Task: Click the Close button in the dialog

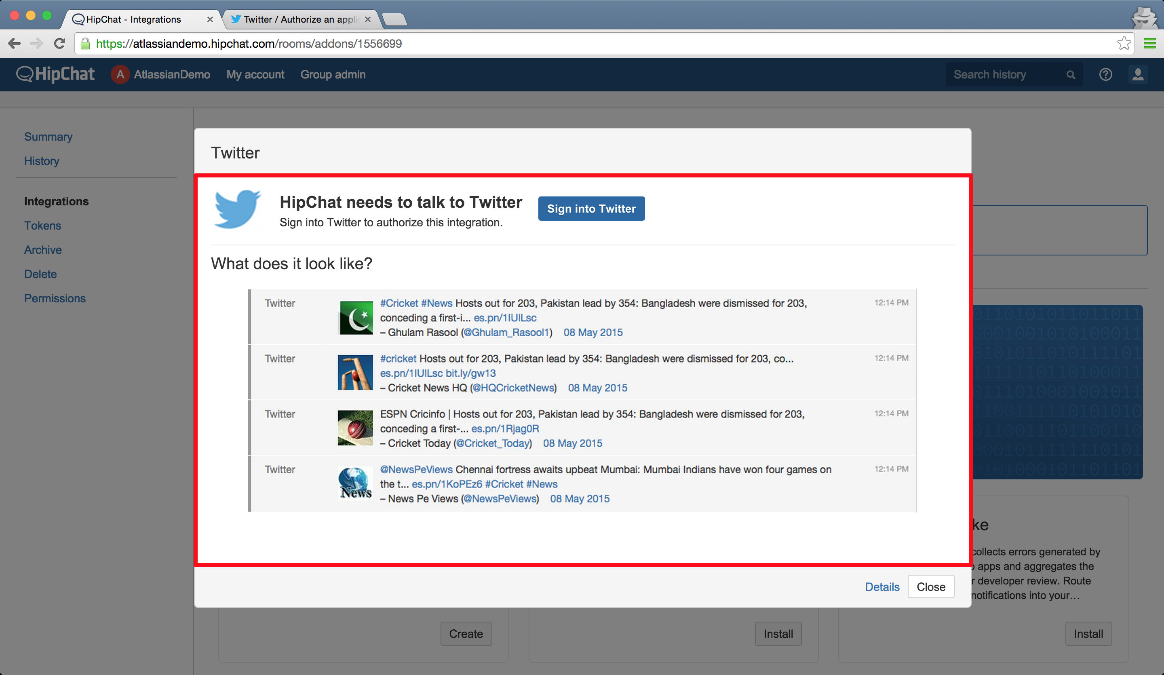Action: point(931,587)
